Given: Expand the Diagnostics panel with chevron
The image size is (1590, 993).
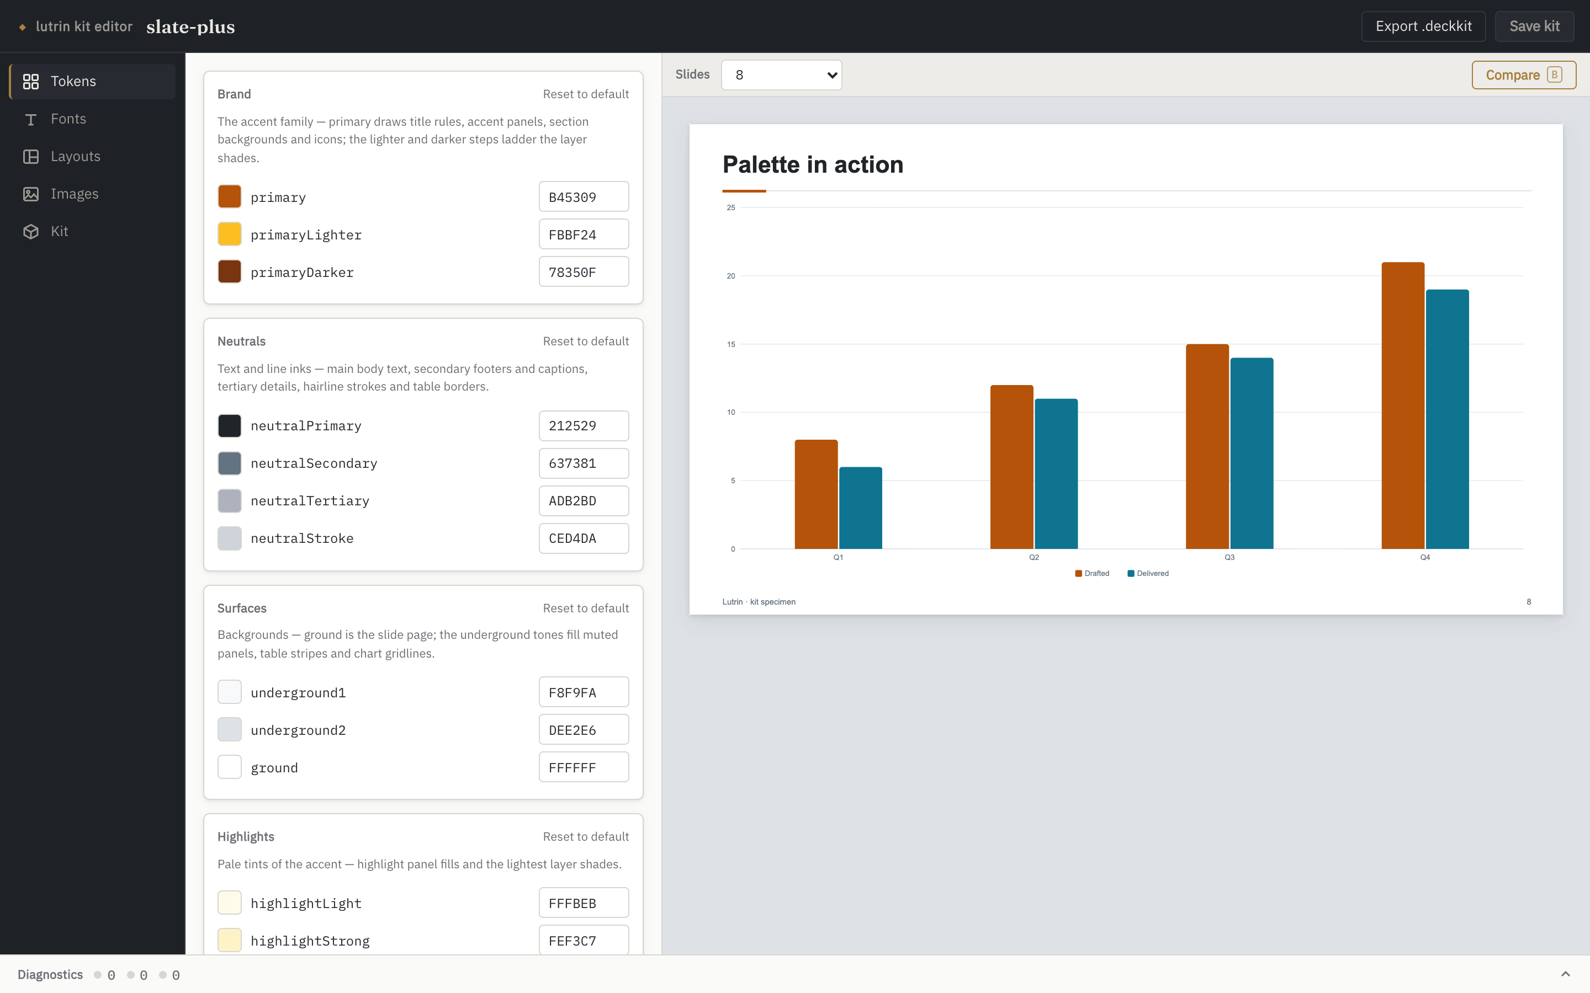Looking at the screenshot, I should [1566, 974].
